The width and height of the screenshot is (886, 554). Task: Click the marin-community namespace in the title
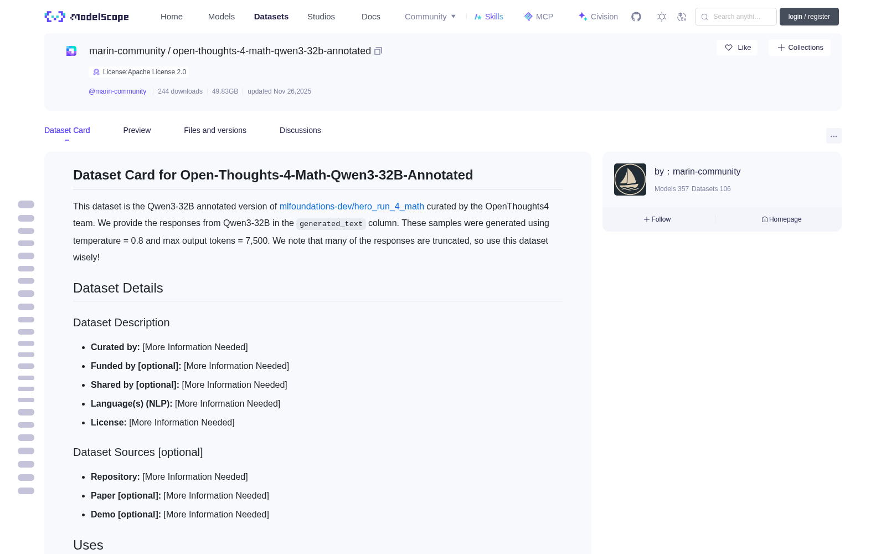127,51
